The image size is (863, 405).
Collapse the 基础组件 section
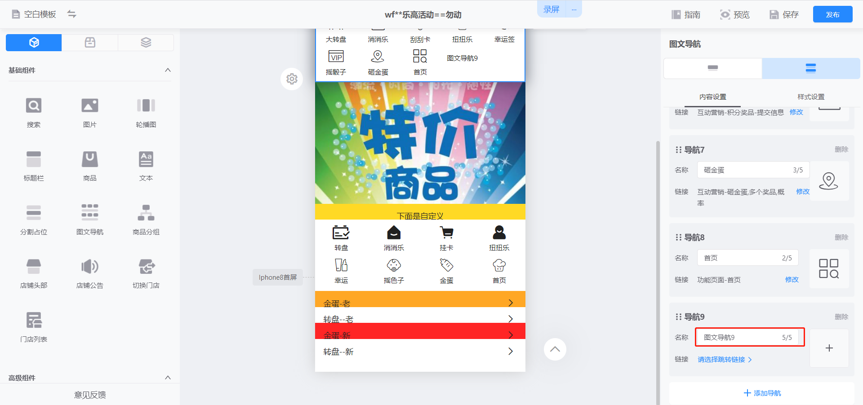168,70
